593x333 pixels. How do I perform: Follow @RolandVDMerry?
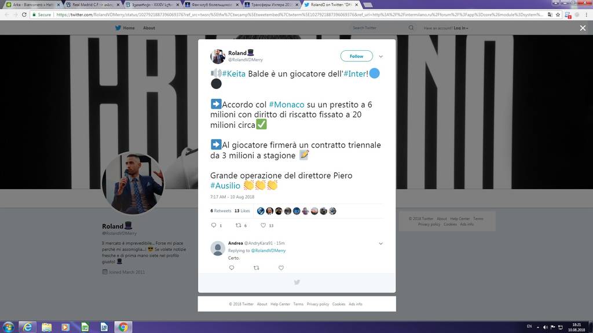tap(356, 56)
